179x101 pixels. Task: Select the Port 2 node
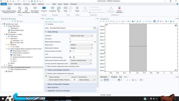click(x=15, y=61)
